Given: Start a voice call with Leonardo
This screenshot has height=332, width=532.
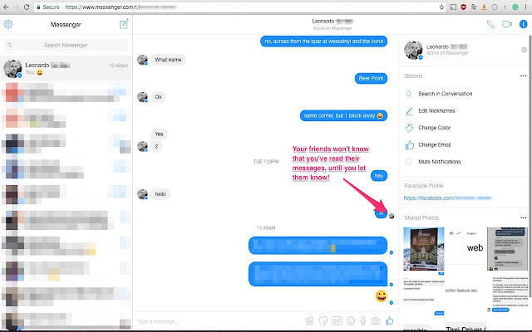Looking at the screenshot, I should pos(490,24).
